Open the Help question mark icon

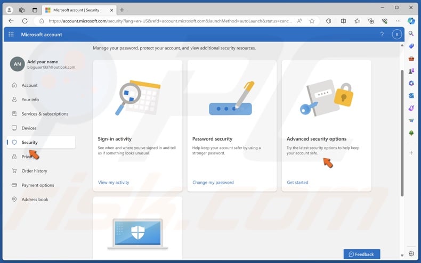click(x=382, y=35)
